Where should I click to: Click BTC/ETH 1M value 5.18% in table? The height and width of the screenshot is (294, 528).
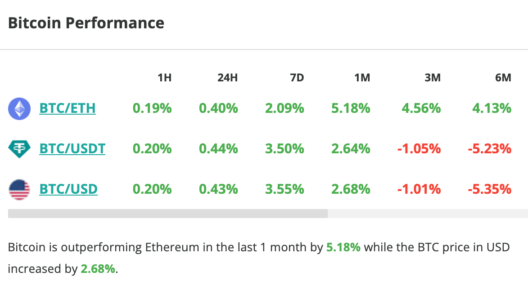pyautogui.click(x=351, y=108)
